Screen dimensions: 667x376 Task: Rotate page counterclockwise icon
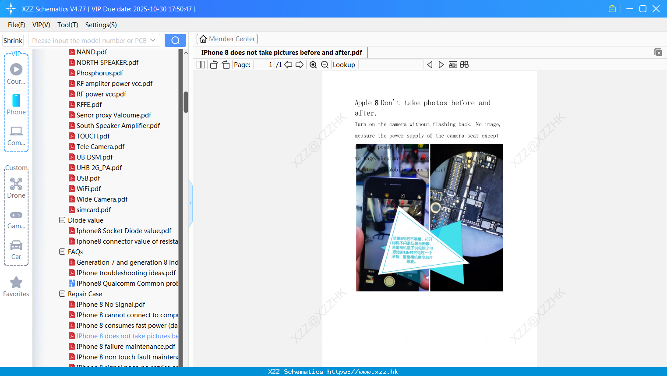pyautogui.click(x=214, y=65)
